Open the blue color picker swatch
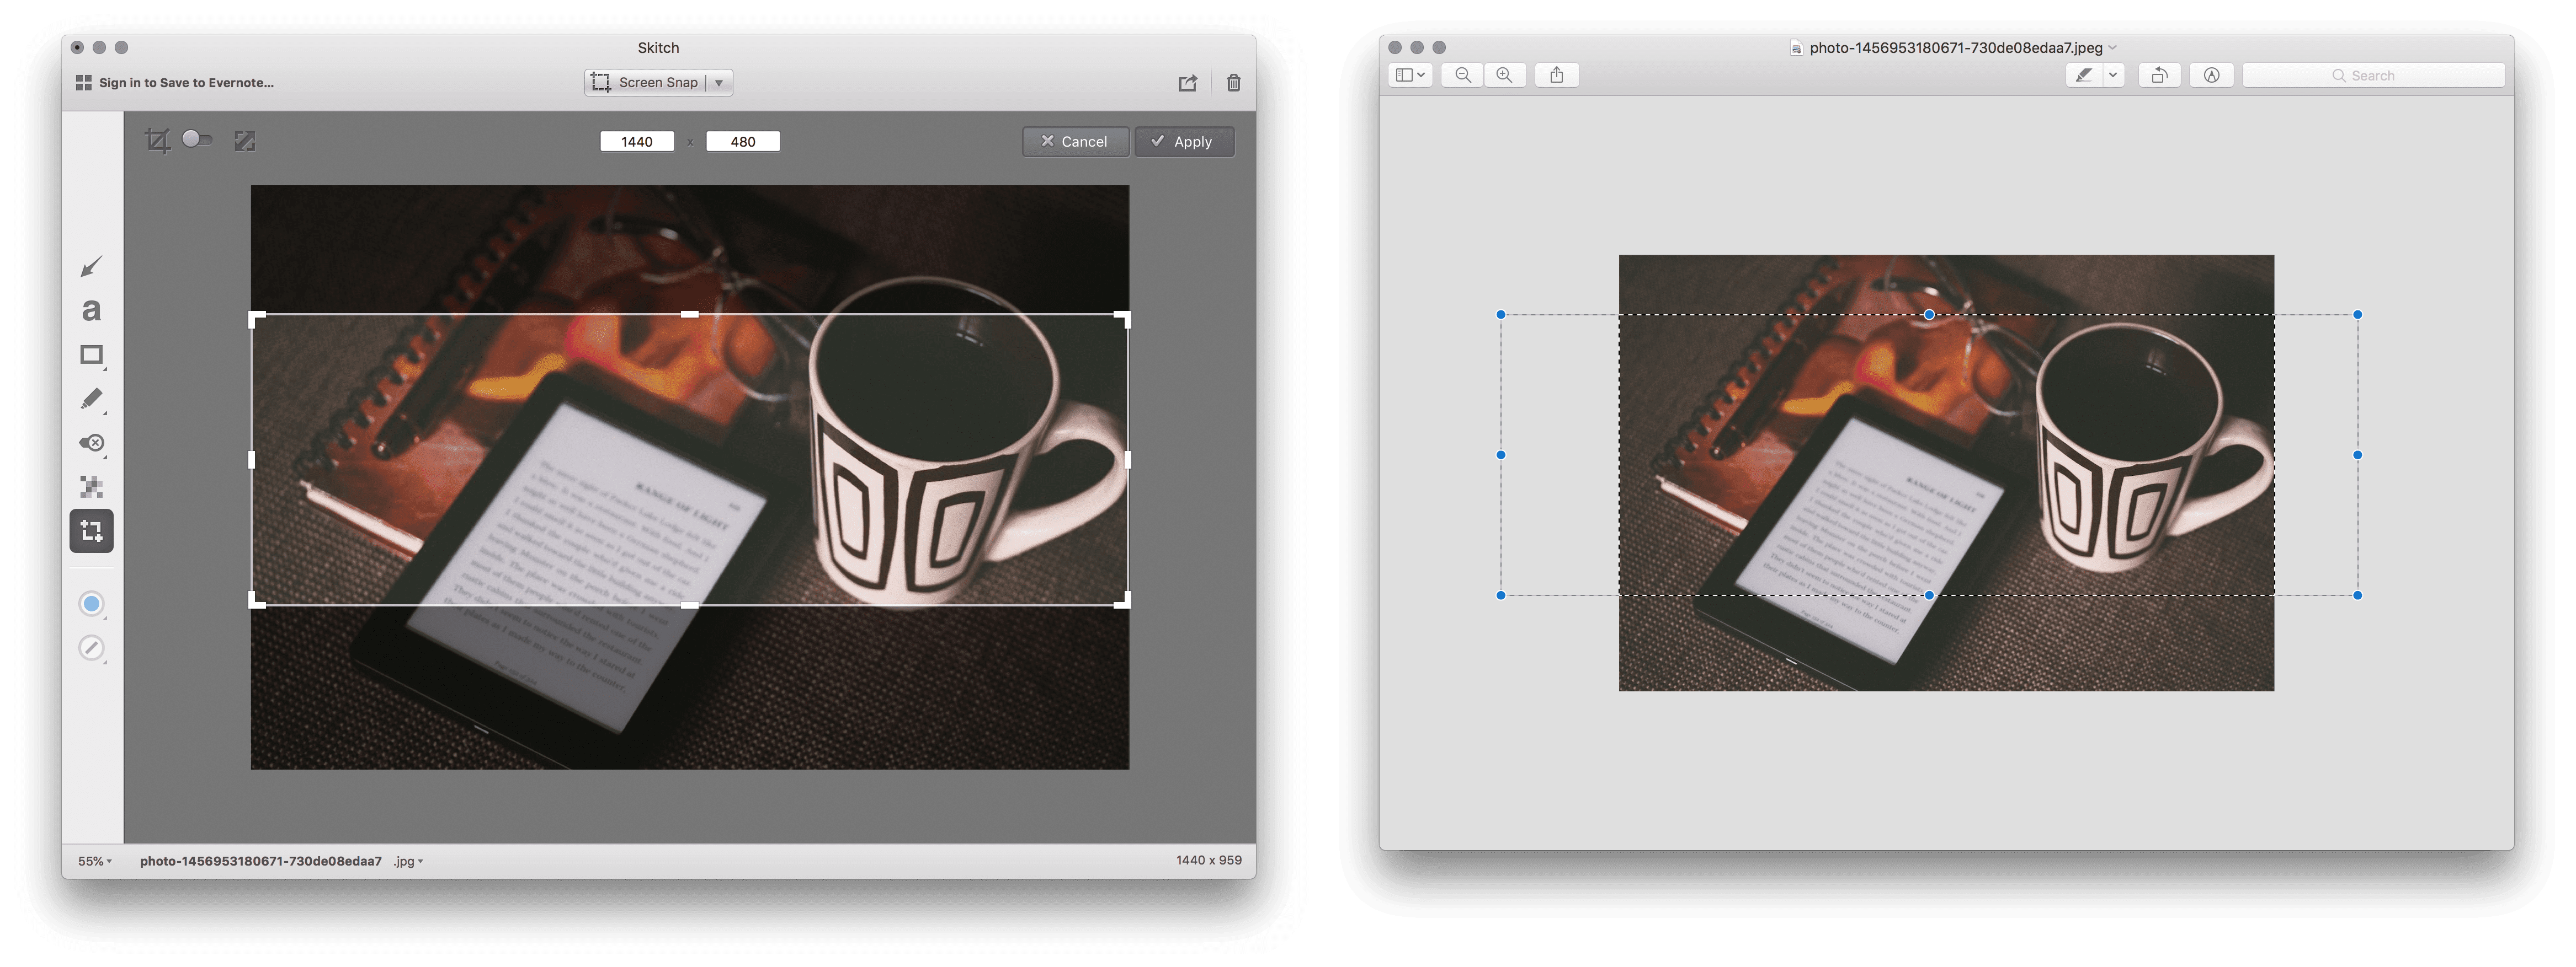Viewport: 2576px width, 967px height. point(91,603)
